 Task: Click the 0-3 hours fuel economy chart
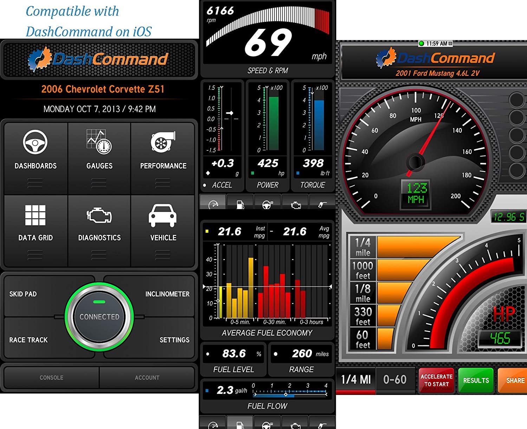tap(311, 282)
